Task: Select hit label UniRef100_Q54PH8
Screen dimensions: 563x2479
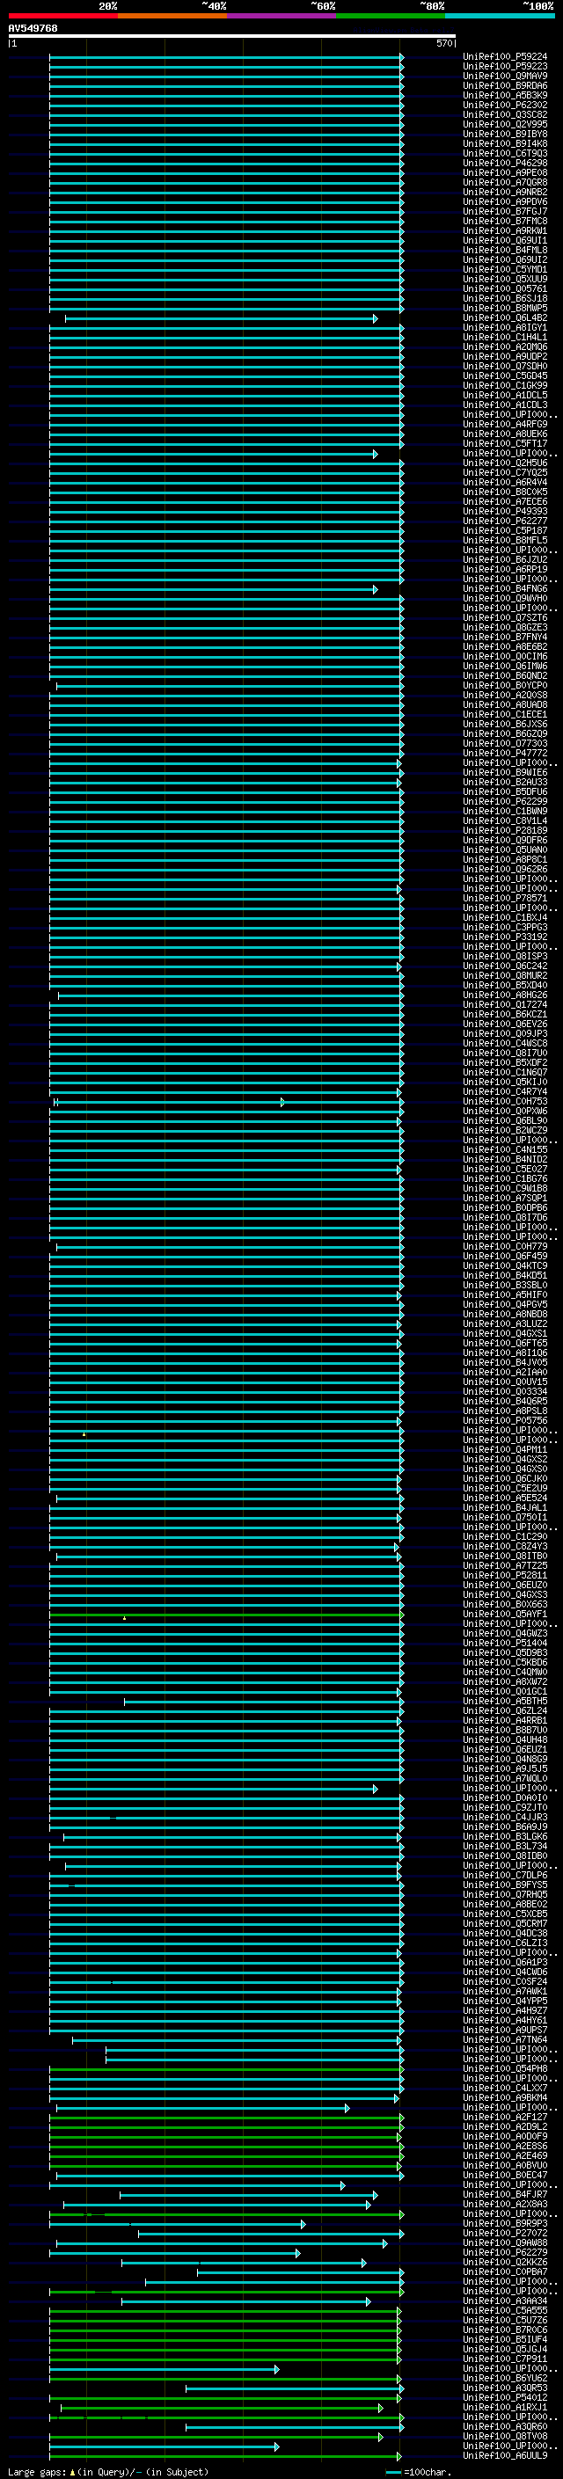Action: pyautogui.click(x=505, y=2068)
